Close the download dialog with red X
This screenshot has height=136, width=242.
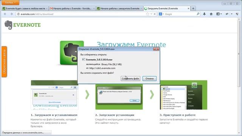click(156, 49)
